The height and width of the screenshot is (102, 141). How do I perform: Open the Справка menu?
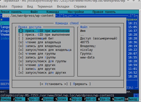[x=80, y=7]
